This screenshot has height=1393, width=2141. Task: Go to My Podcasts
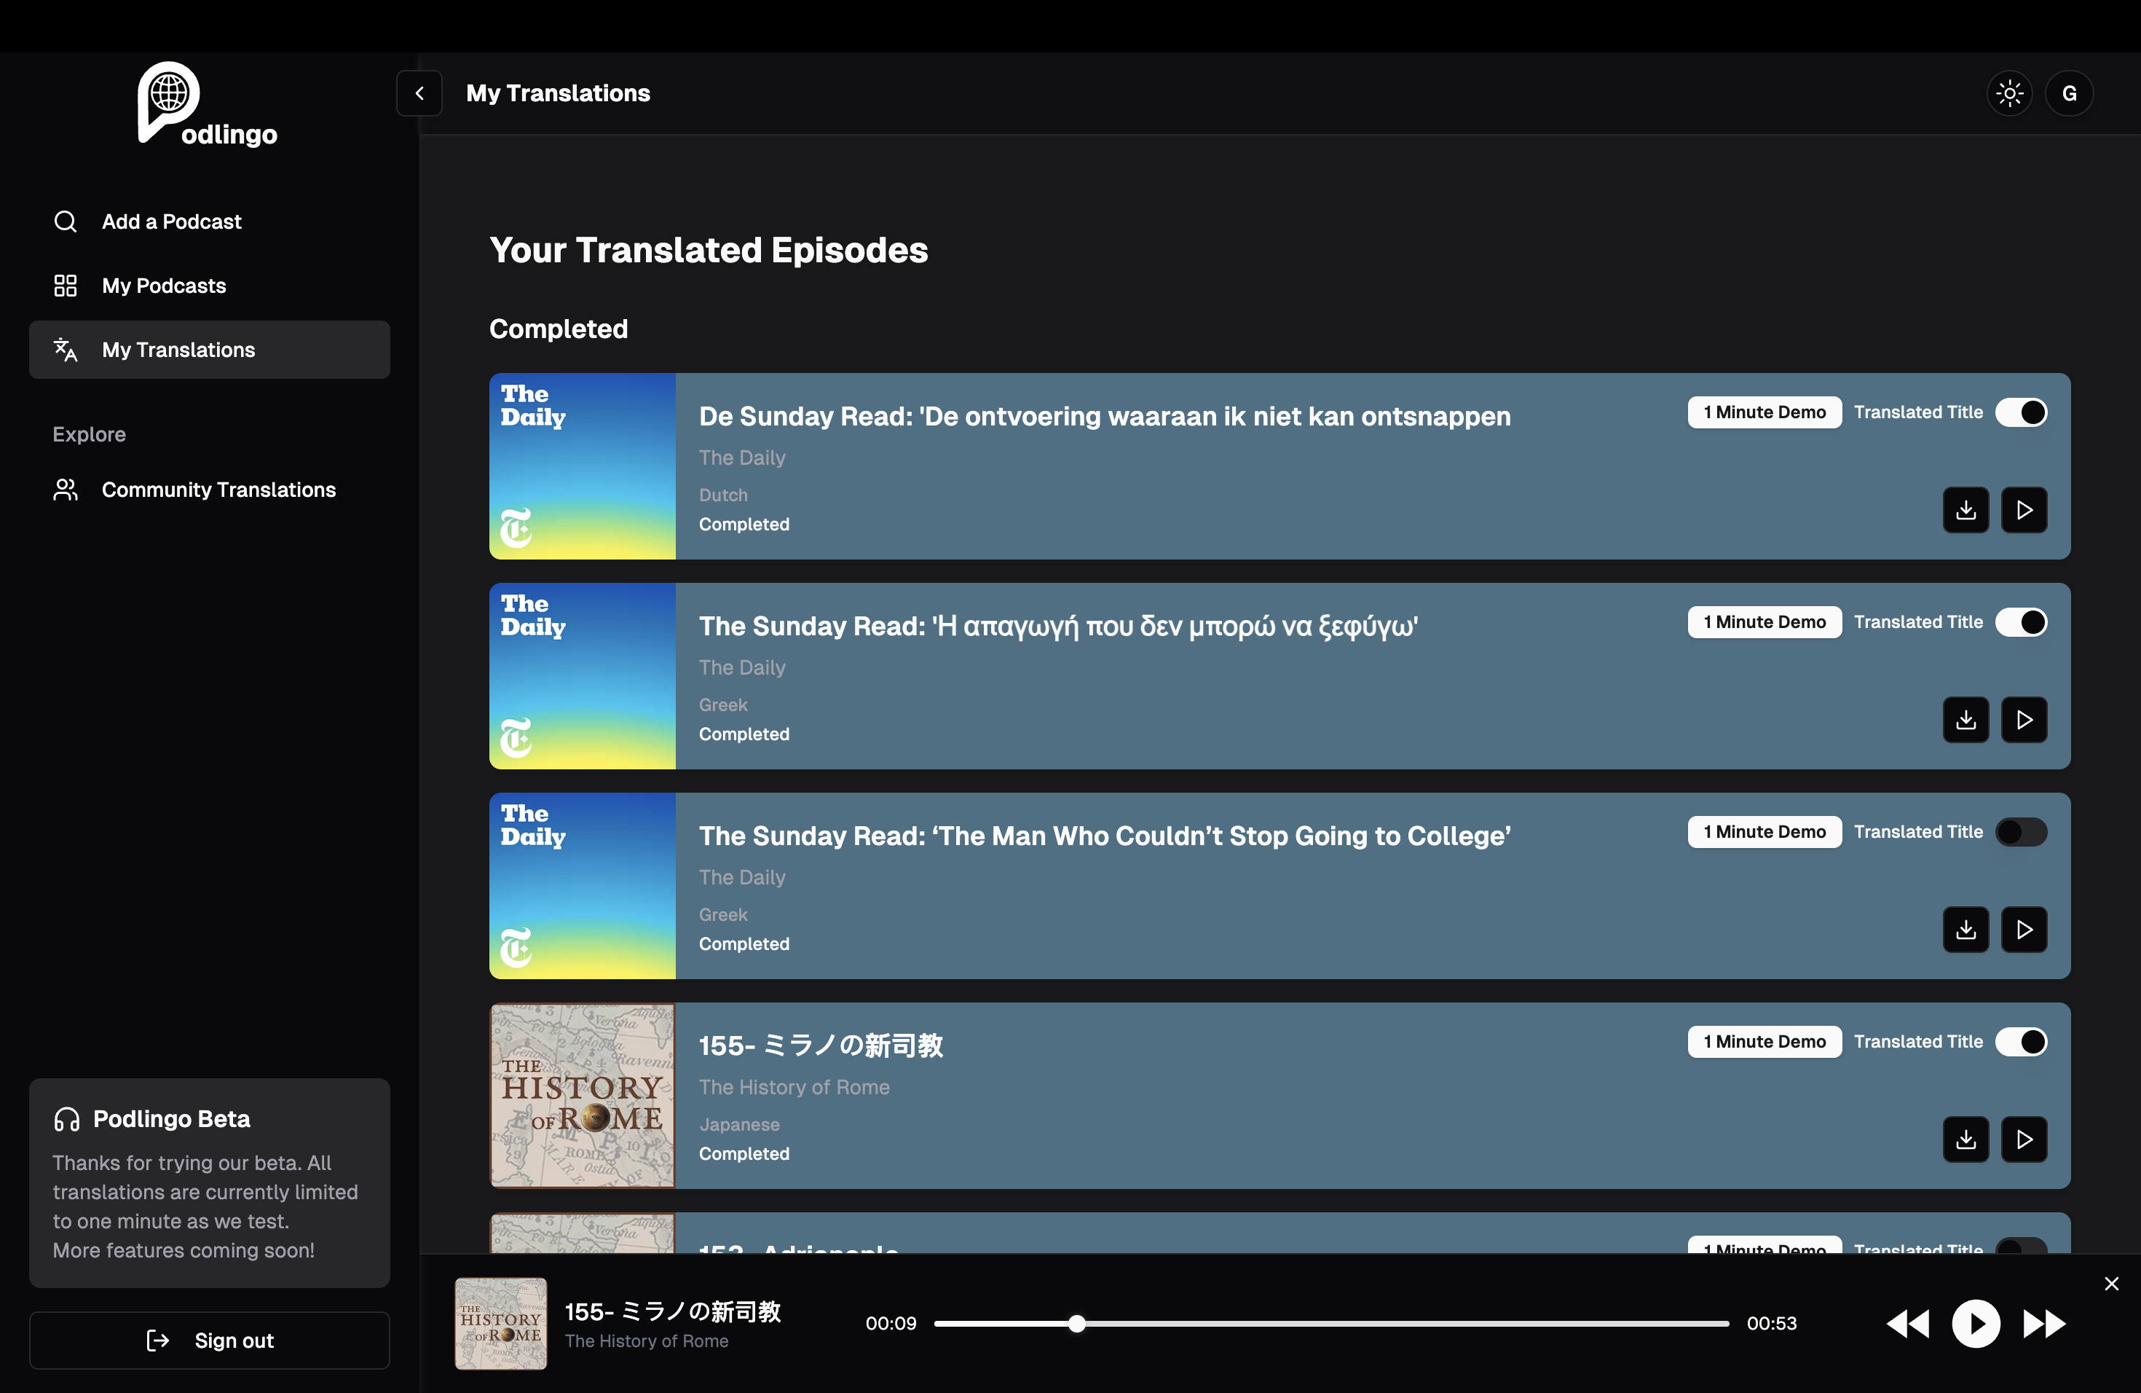point(209,286)
